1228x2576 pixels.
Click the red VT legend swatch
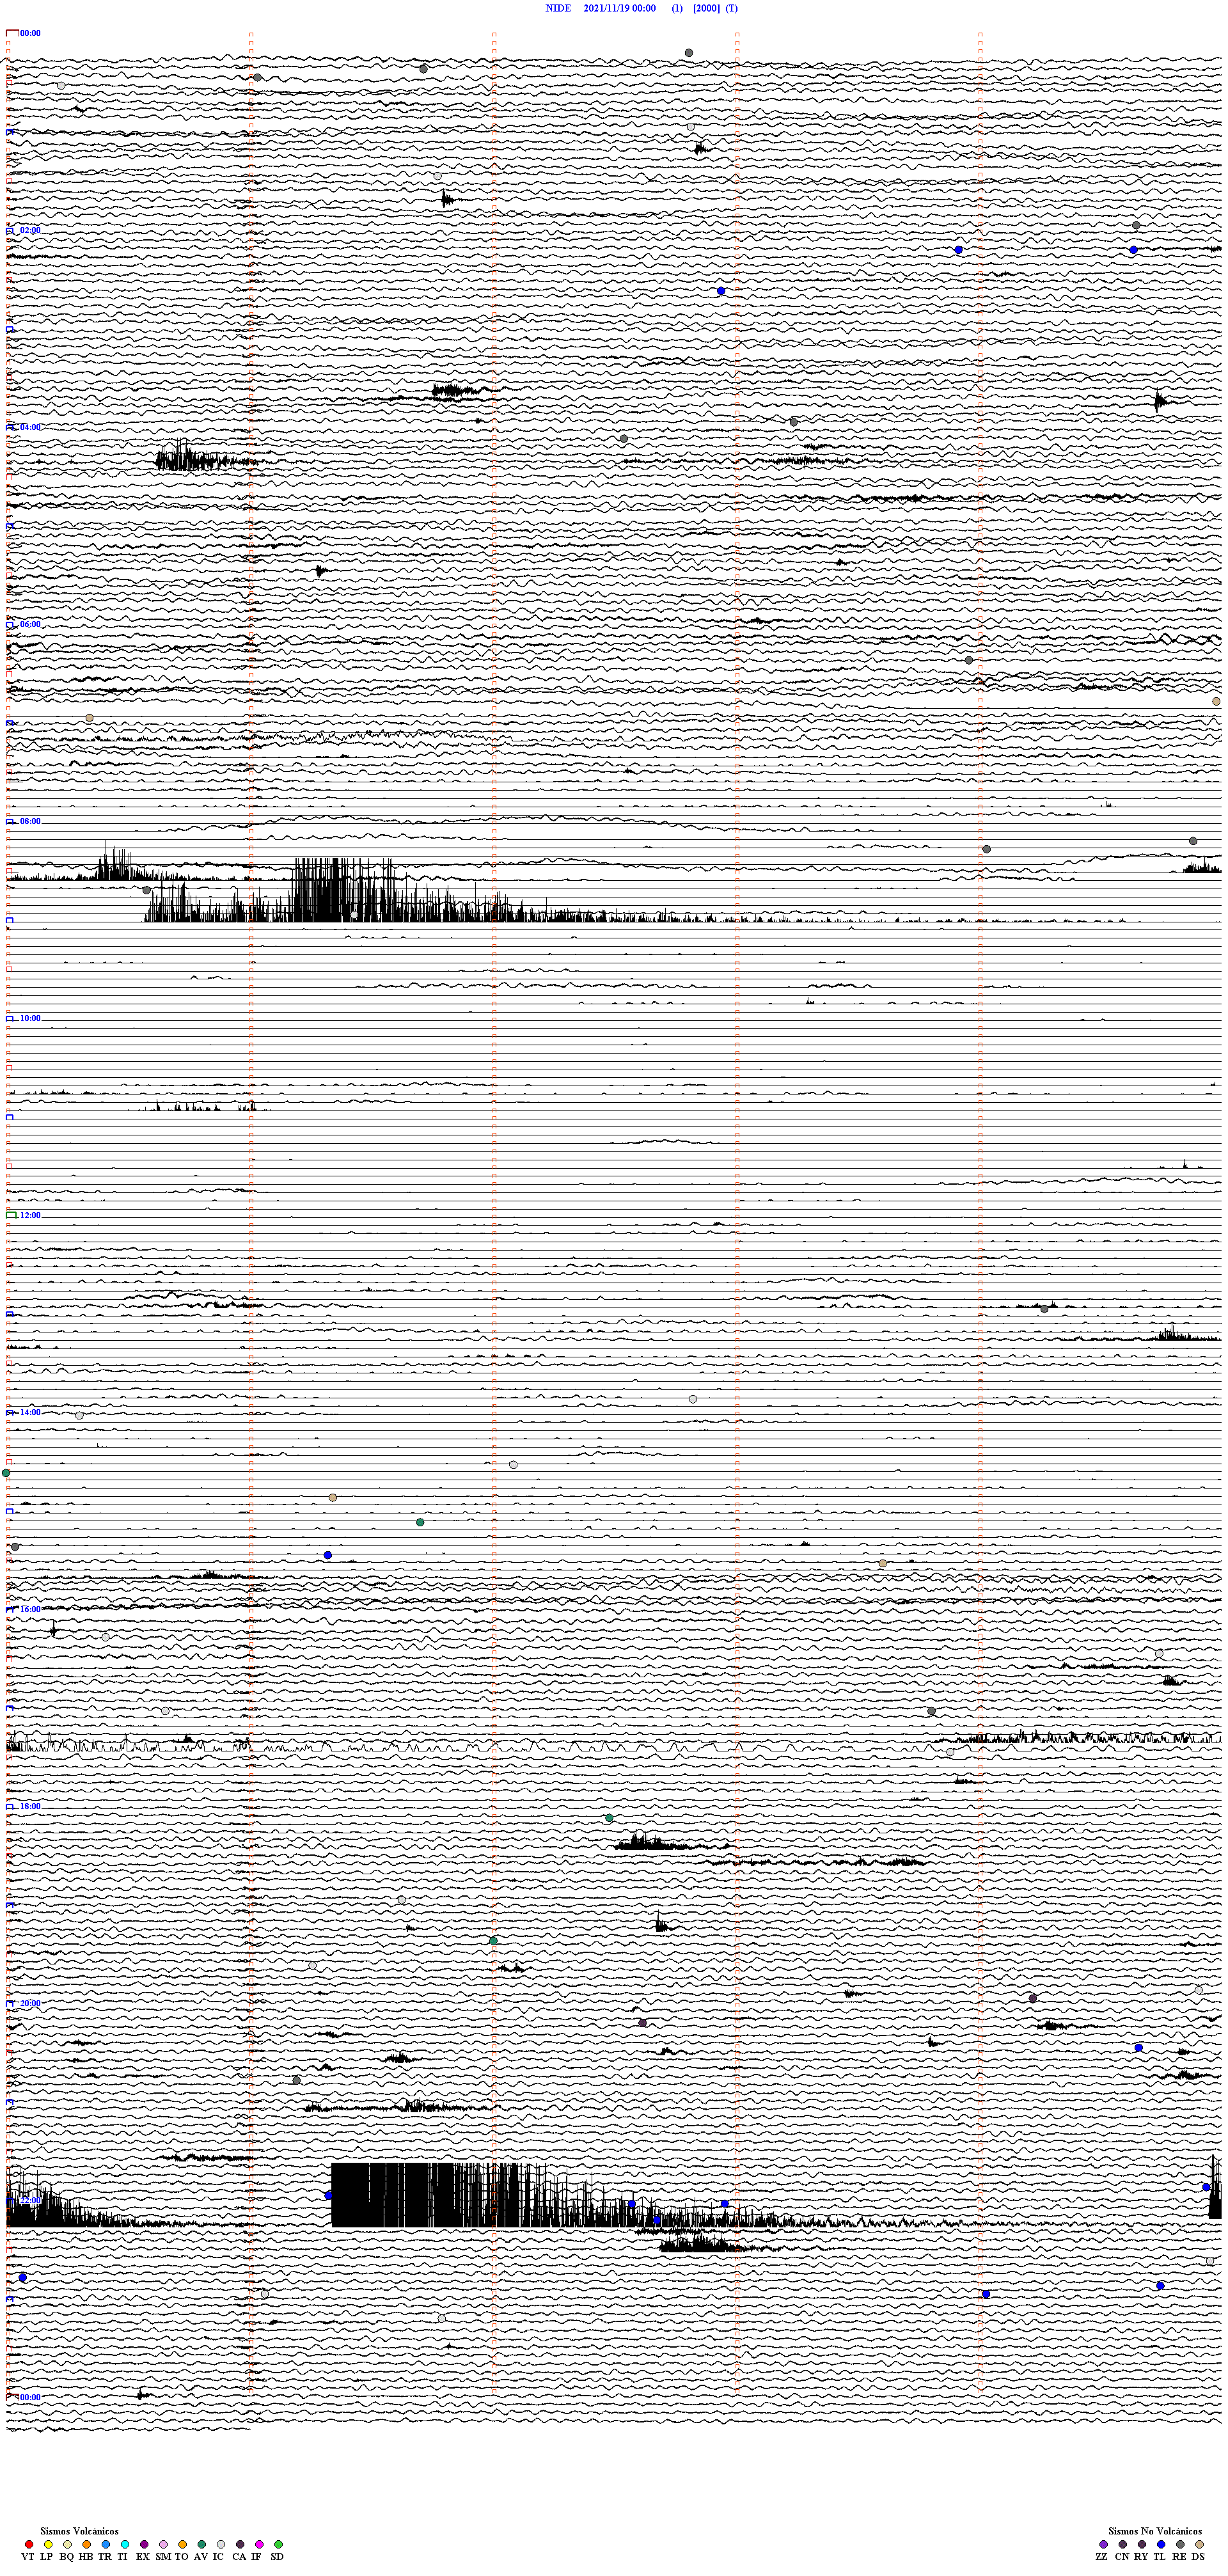29,2544
